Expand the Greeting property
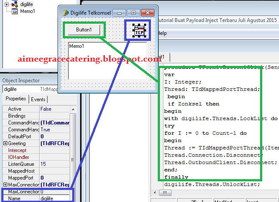The width and height of the screenshot is (279, 202). point(5,143)
